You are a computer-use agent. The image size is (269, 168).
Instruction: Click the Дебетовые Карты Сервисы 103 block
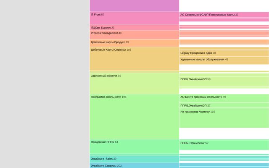[134, 58]
